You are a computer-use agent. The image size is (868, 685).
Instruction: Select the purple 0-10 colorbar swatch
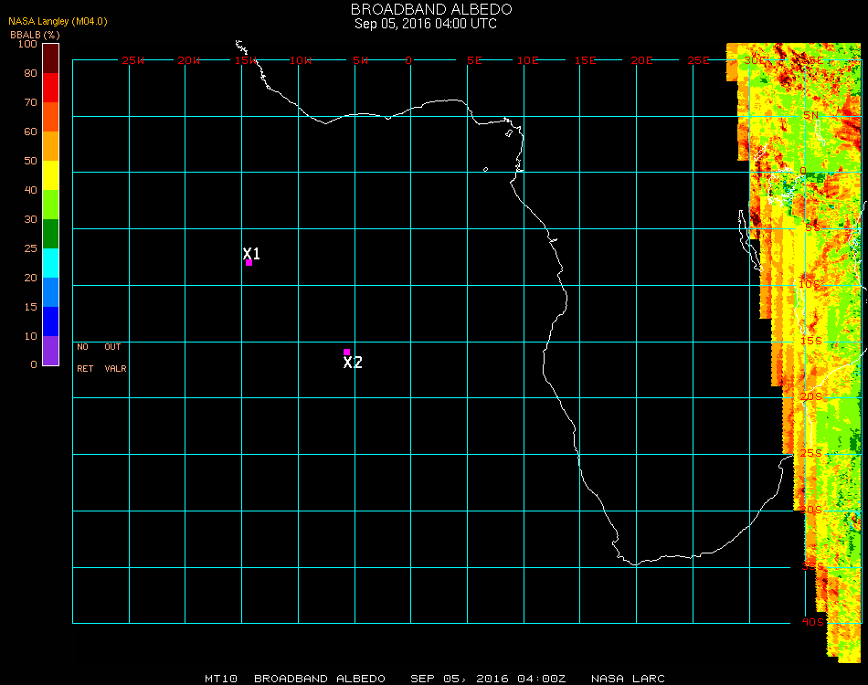click(x=50, y=351)
